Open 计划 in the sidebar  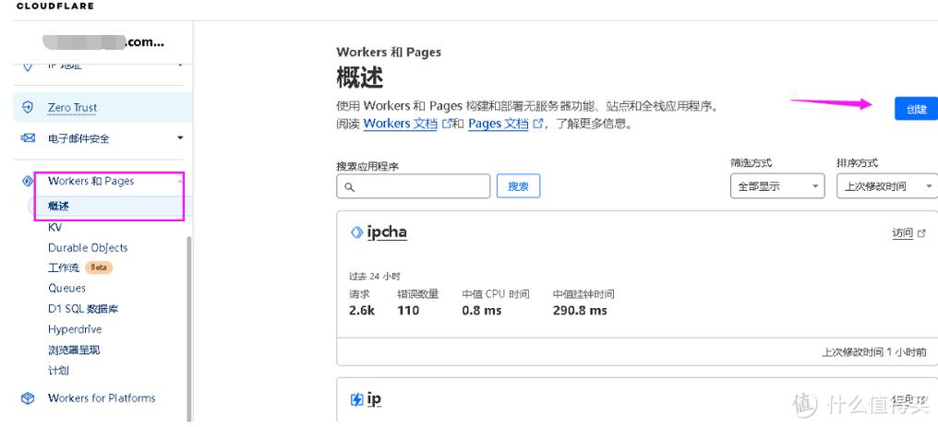click(x=58, y=370)
